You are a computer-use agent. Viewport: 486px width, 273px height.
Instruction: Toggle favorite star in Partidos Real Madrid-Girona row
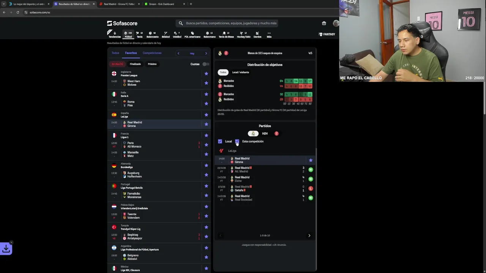(311, 160)
